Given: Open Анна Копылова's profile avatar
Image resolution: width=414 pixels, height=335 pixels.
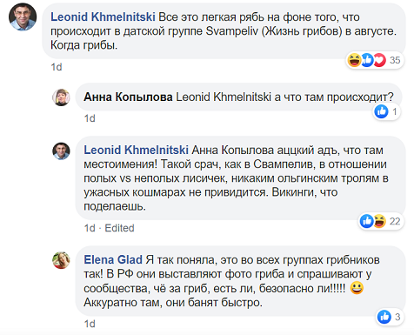Looking at the screenshot, I should (61, 97).
